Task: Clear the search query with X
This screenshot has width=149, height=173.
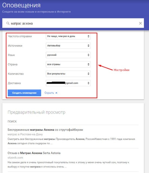Action: (140, 23)
